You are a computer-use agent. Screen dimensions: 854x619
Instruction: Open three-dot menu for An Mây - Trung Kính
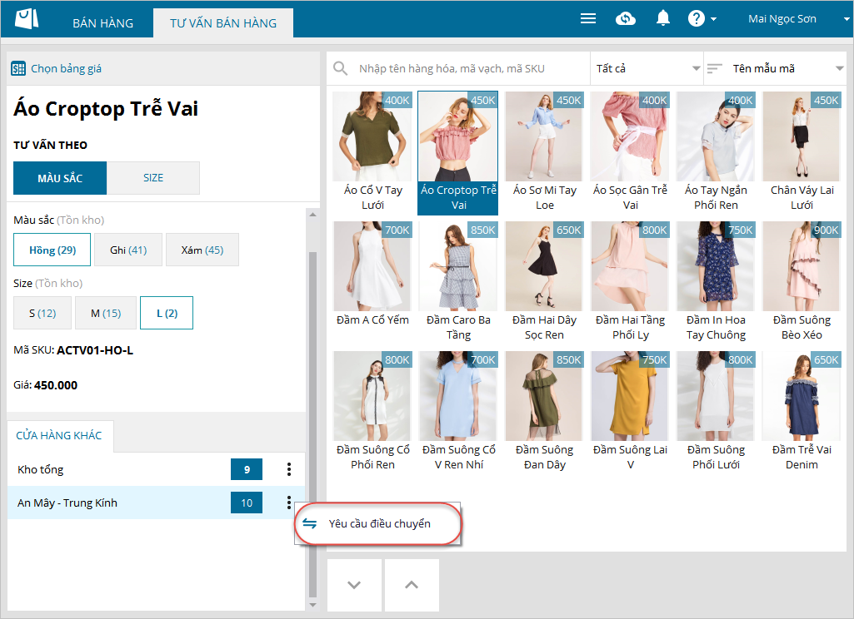coord(289,503)
